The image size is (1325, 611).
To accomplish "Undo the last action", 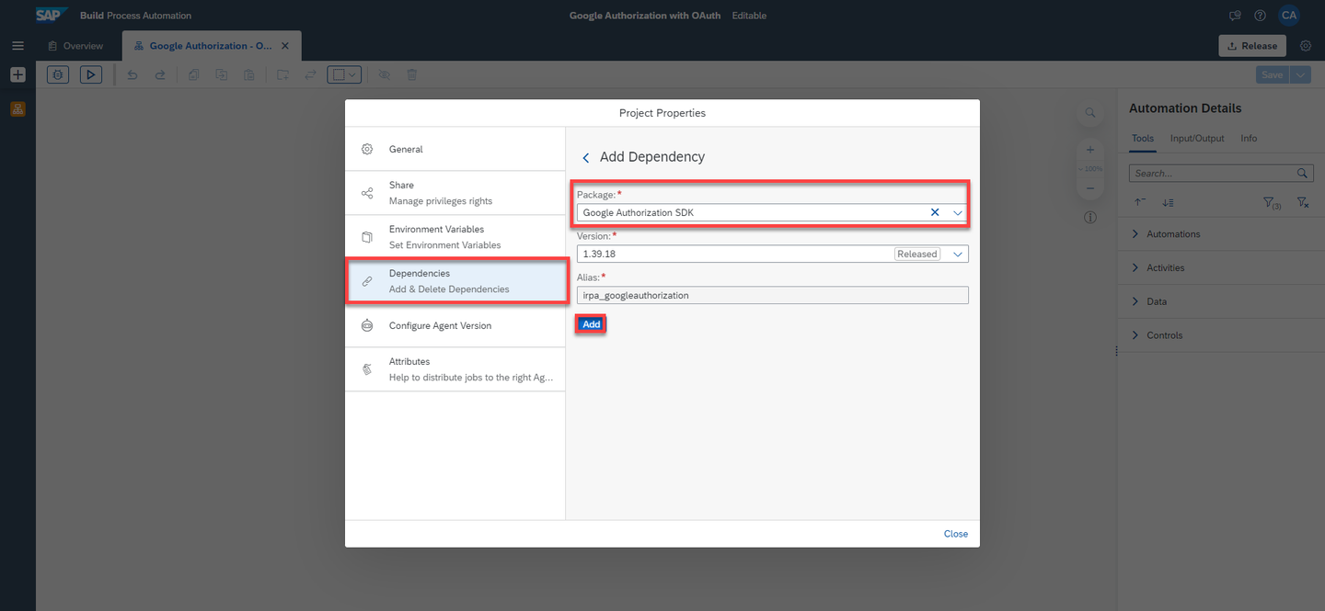I will coord(132,75).
